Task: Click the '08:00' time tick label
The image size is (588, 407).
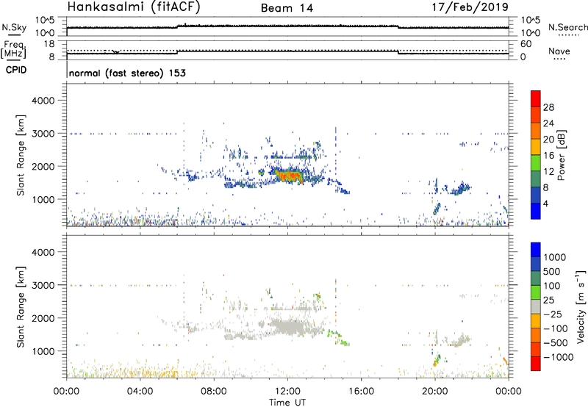Action: (x=214, y=392)
